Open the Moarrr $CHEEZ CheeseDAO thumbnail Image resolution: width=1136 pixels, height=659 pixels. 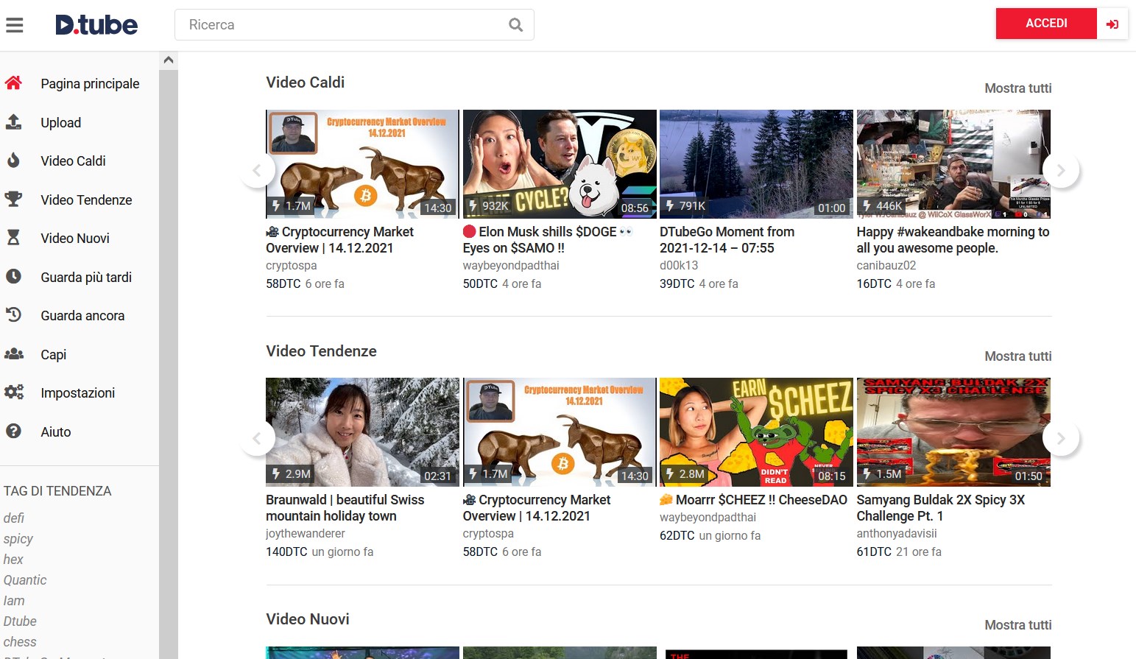pyautogui.click(x=756, y=432)
